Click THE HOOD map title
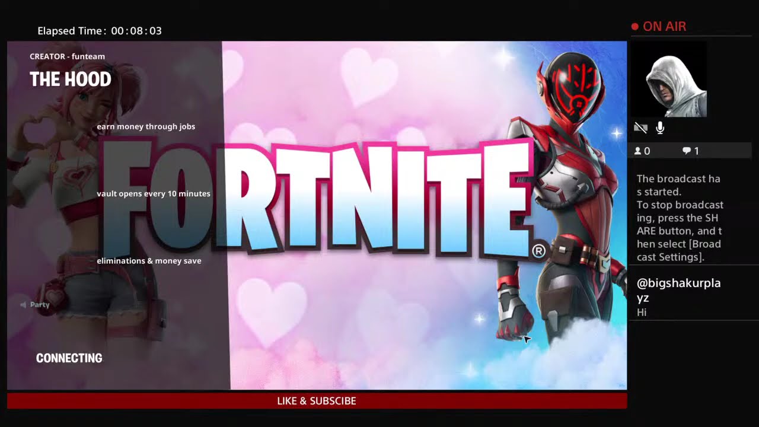Viewport: 759px width, 427px height. (x=71, y=79)
